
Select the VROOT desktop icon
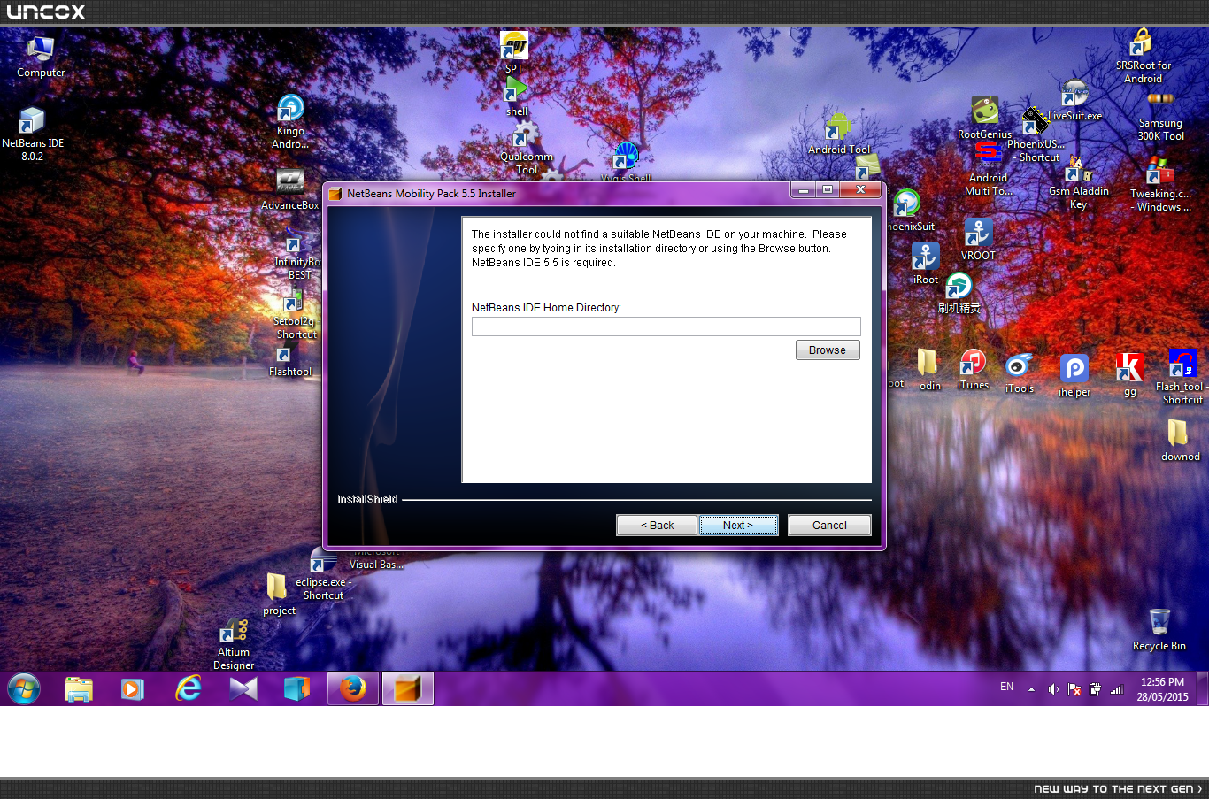coord(978,240)
